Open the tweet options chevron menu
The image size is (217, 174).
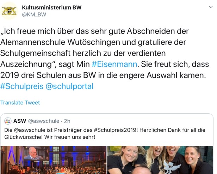click(211, 7)
